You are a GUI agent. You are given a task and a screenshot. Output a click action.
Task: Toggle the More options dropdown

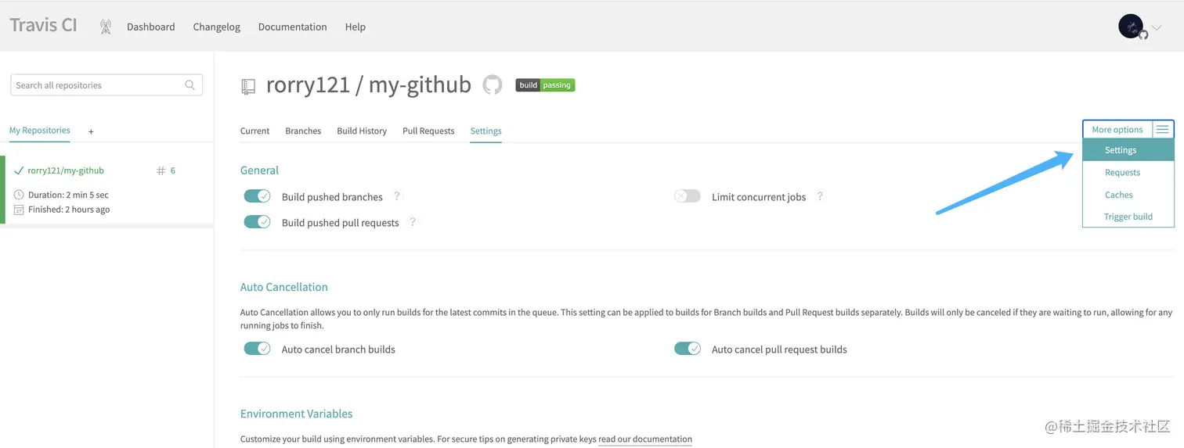point(1128,130)
